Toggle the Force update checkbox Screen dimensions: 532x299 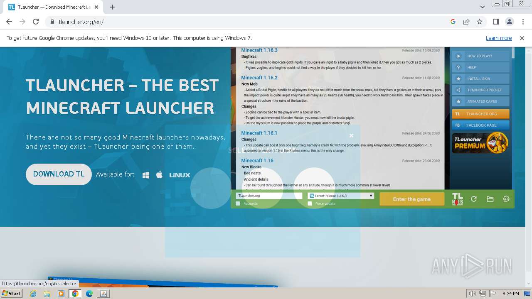[x=310, y=203]
